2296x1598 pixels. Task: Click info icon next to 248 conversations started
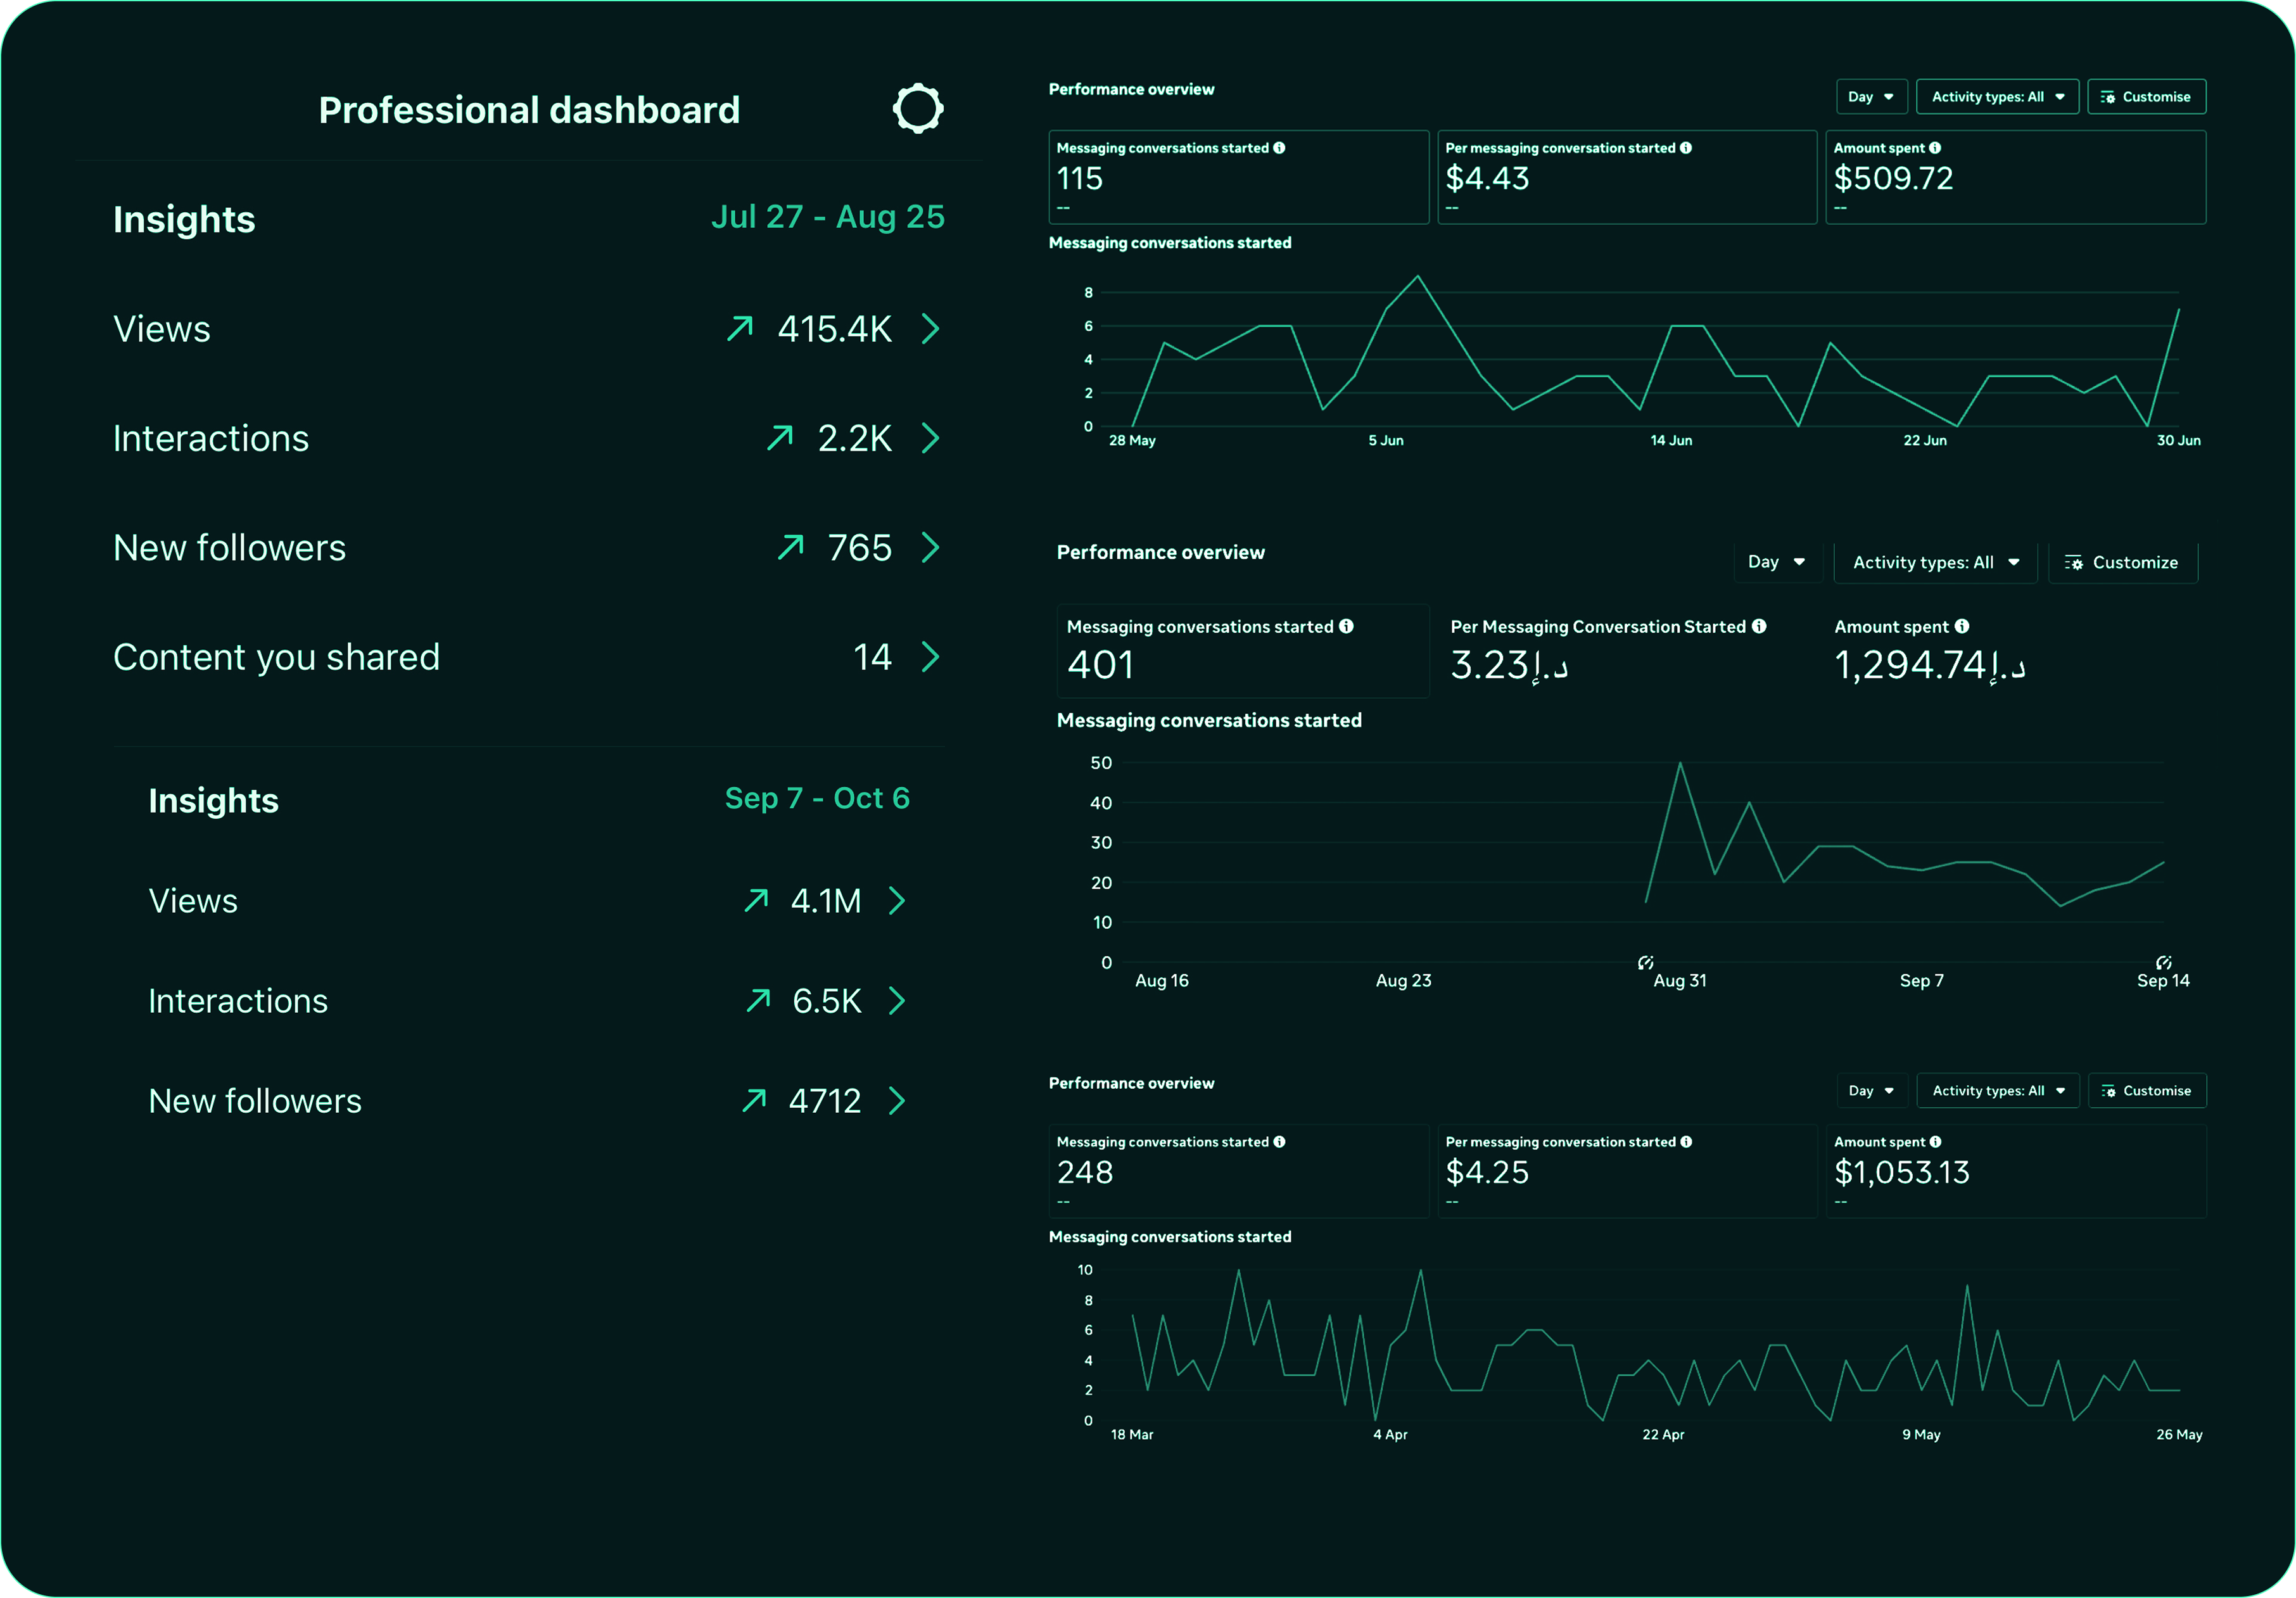click(1279, 1142)
